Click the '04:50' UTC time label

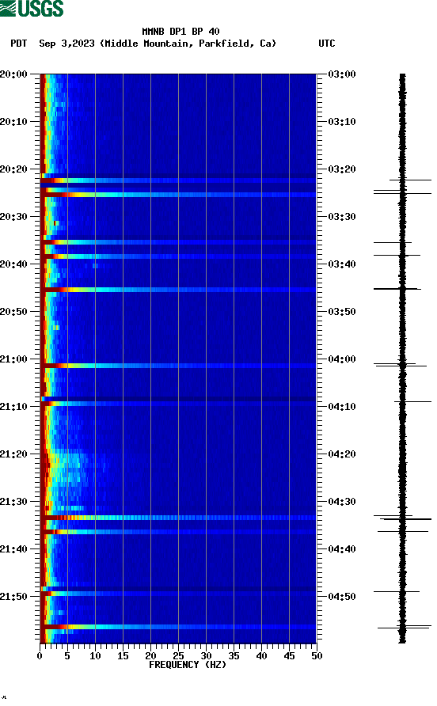click(342, 597)
